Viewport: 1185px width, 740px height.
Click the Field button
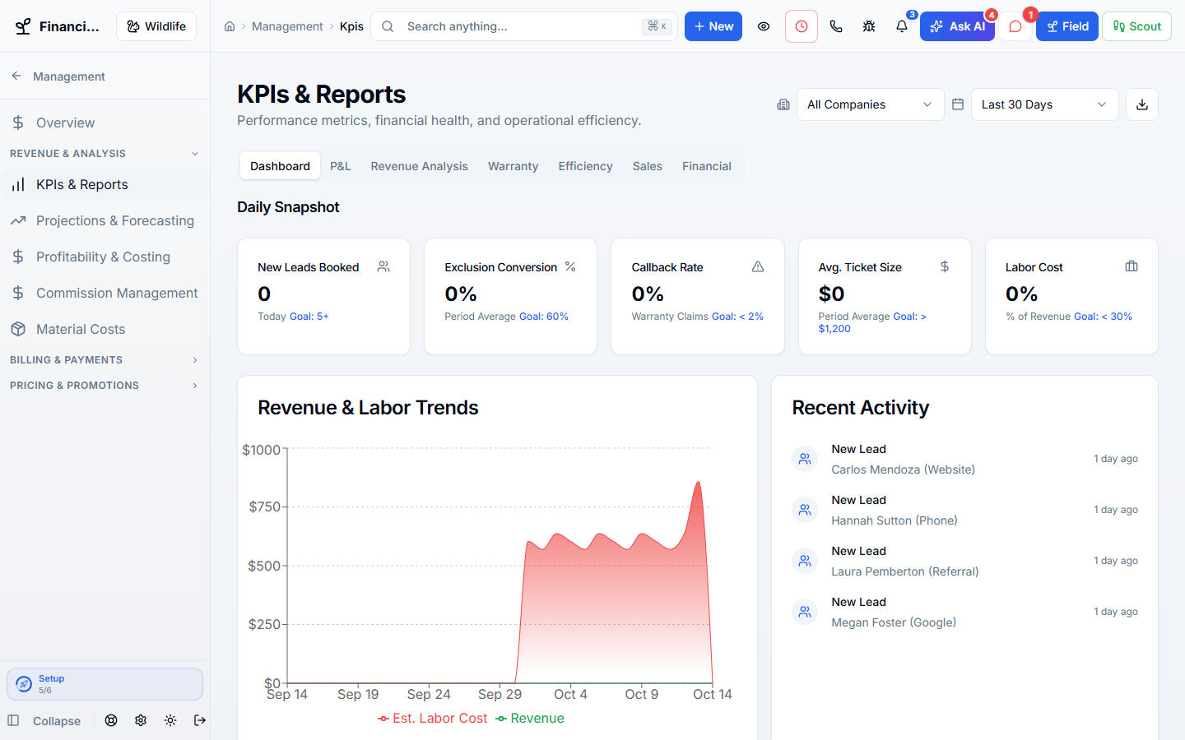[1067, 26]
